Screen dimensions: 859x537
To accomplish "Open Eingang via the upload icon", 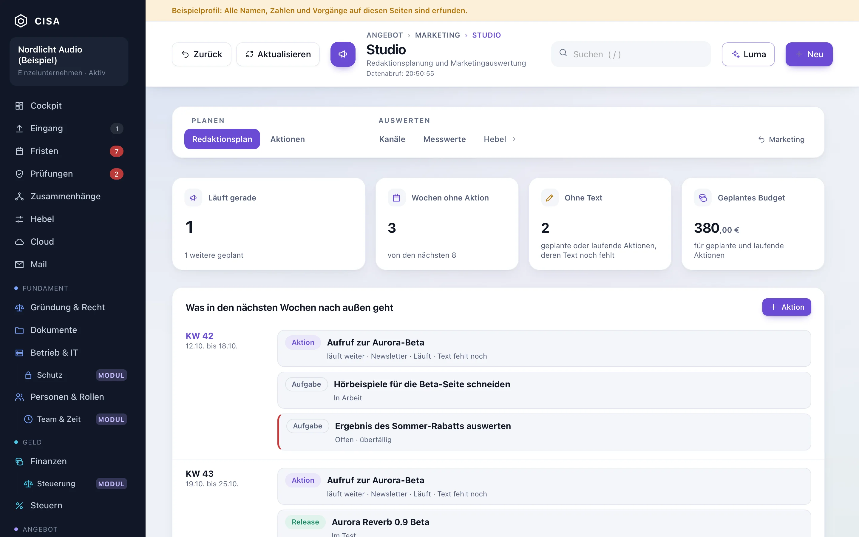I will (19, 129).
